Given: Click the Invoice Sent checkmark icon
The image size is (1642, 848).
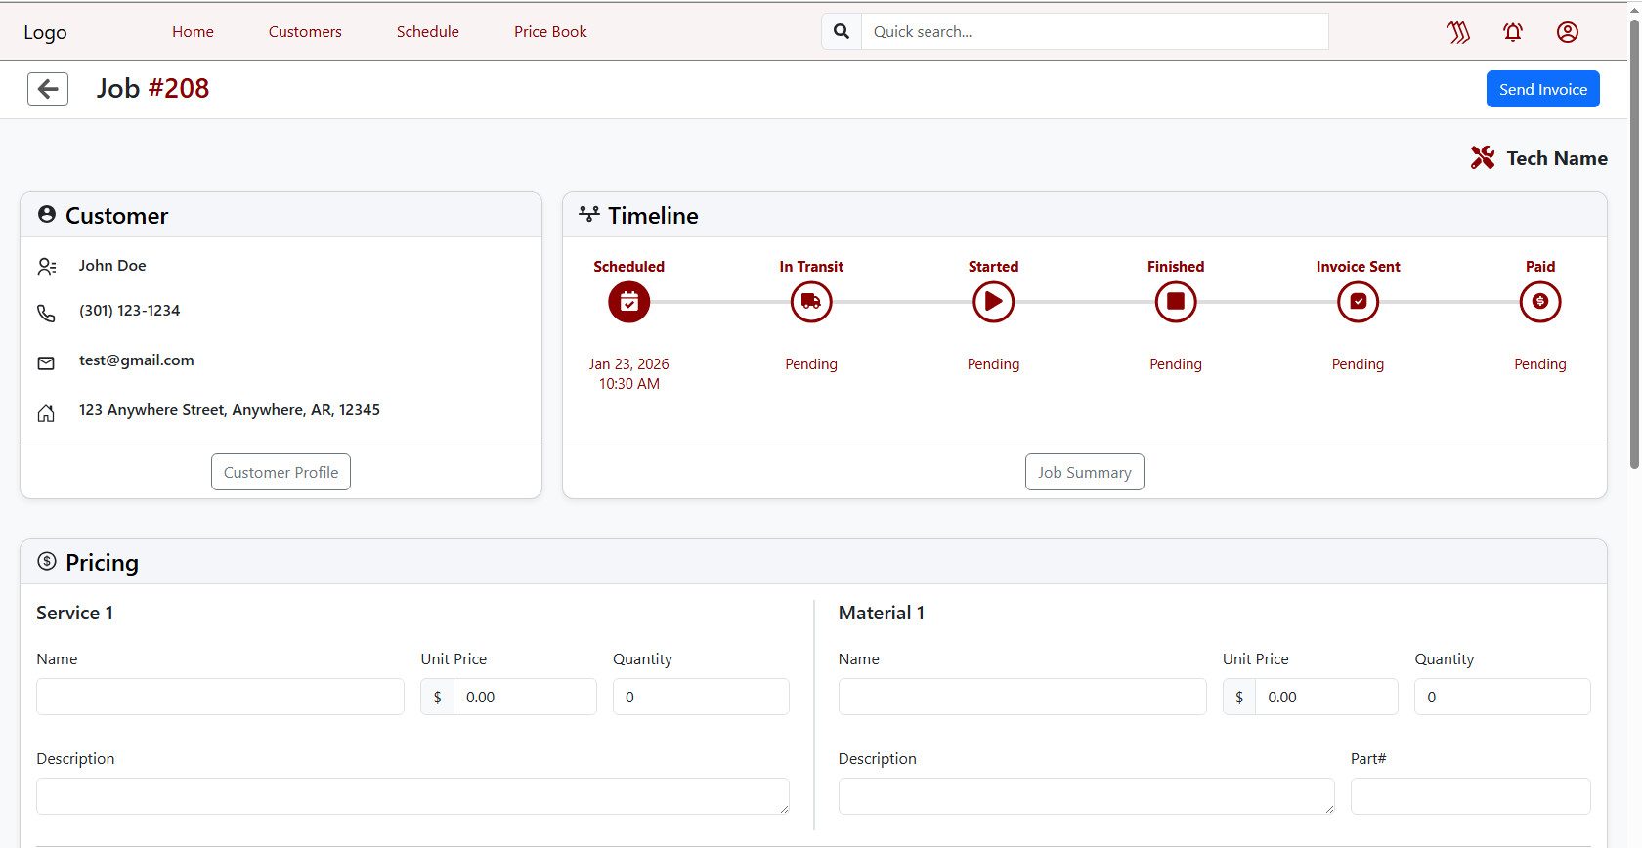Looking at the screenshot, I should (x=1358, y=302).
